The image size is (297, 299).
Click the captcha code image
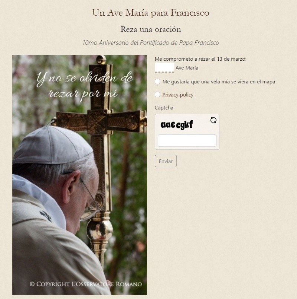pyautogui.click(x=177, y=125)
